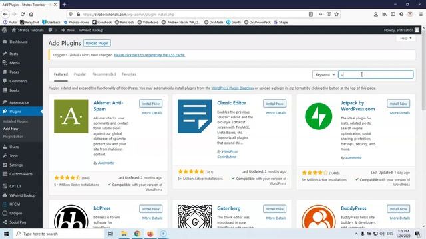426x239 pixels.
Task: Install the bbPress plugin
Action: (x=151, y=209)
